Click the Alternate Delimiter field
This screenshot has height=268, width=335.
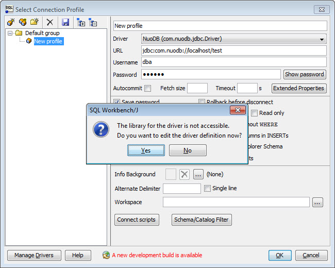(x=182, y=189)
